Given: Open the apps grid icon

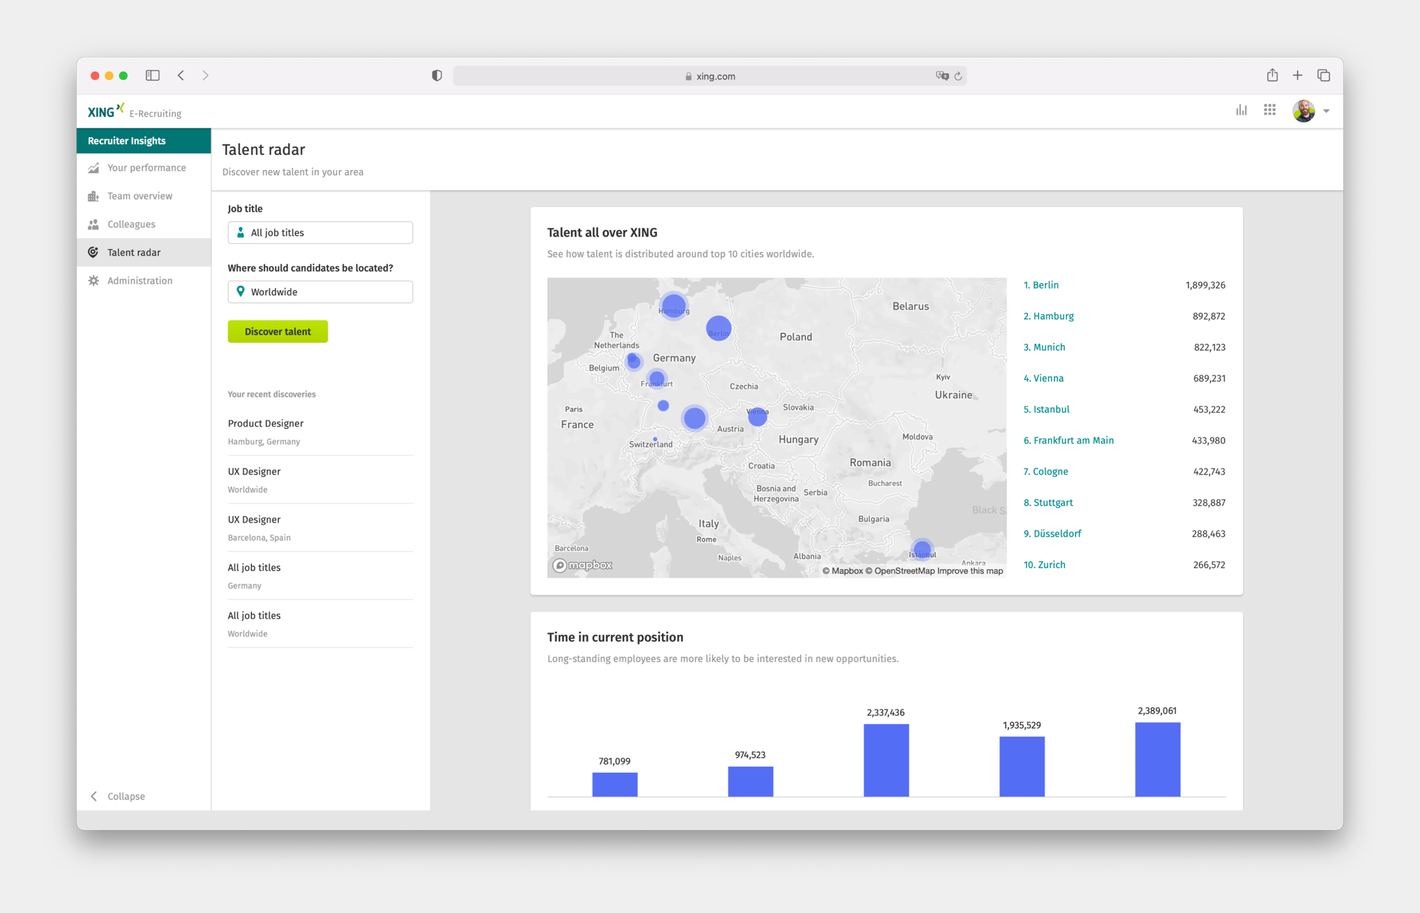Looking at the screenshot, I should (1270, 110).
